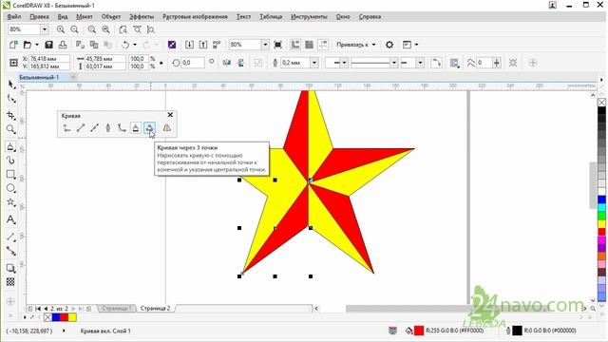Create a new document
This screenshot has height=342, width=608.
pyautogui.click(x=13, y=45)
